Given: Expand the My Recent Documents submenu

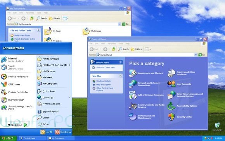Looking at the screenshot, I should (54, 65).
